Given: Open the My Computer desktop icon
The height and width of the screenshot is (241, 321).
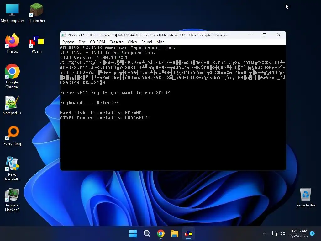Looking at the screenshot, I should (x=12, y=13).
